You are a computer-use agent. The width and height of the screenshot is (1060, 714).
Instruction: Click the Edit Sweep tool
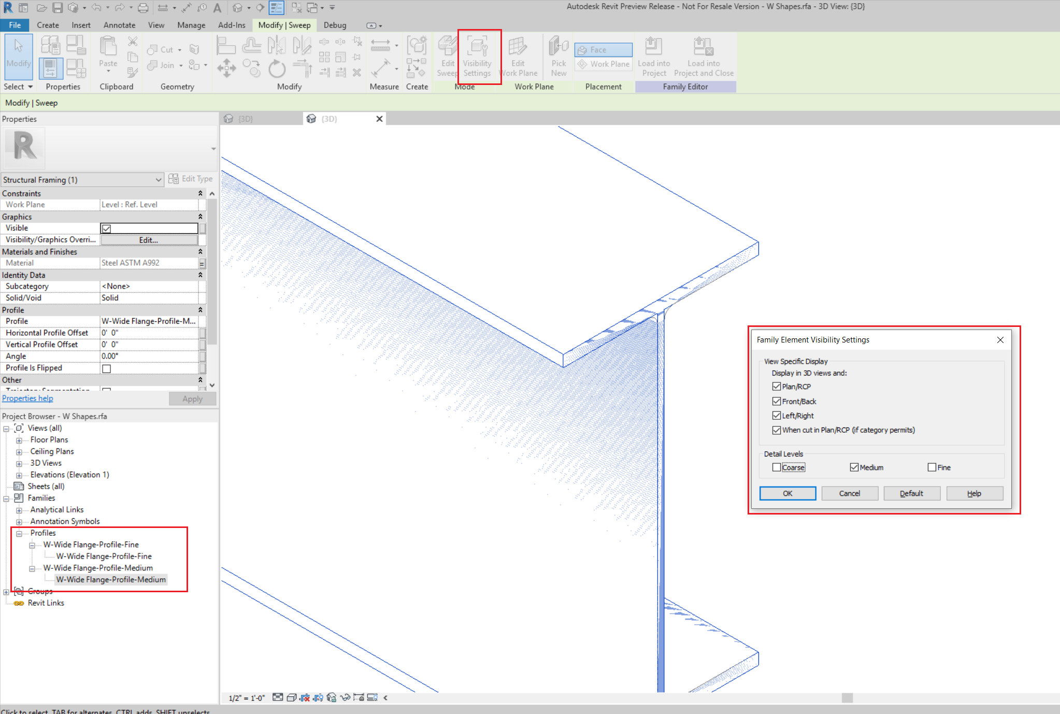[x=448, y=56]
